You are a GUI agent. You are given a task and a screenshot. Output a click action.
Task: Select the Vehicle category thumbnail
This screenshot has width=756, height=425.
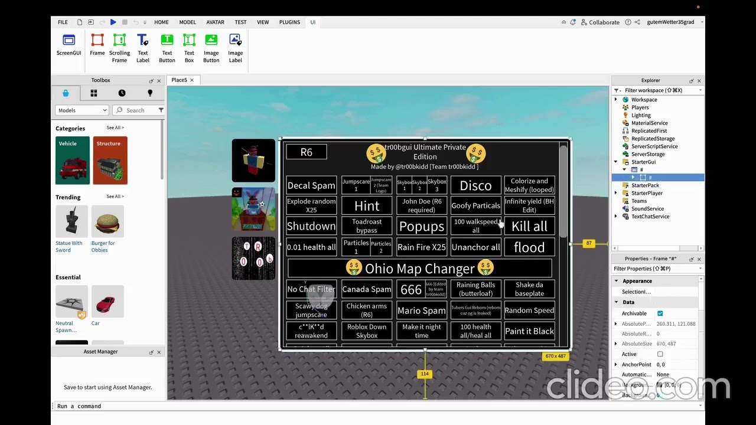coord(73,161)
